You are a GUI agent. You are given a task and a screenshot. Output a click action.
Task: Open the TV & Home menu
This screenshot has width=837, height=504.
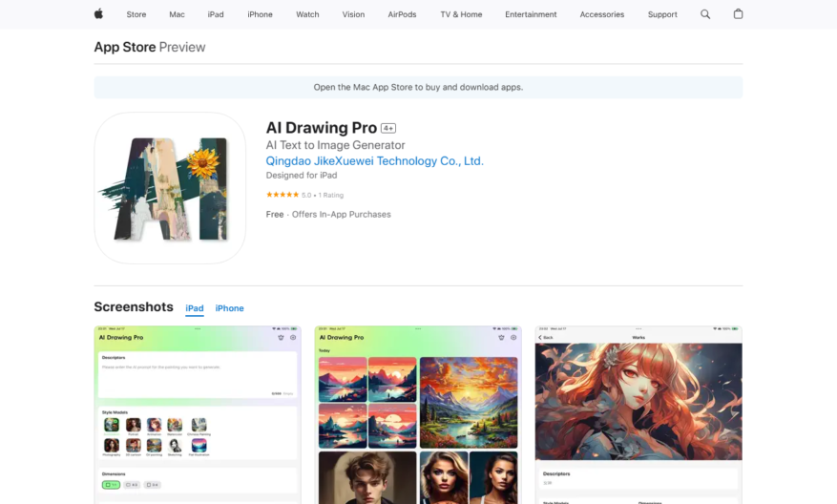click(x=461, y=14)
